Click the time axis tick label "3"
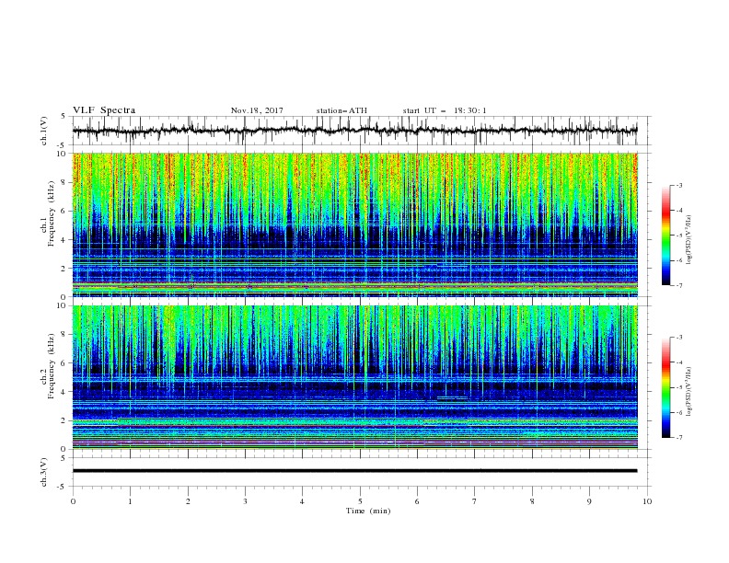Image resolution: width=729 pixels, height=563 pixels. click(x=245, y=501)
